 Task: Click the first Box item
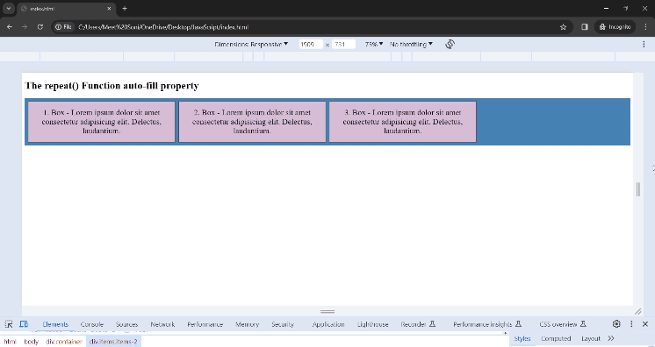(x=102, y=122)
